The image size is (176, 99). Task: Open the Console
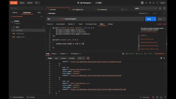pos(31,97)
